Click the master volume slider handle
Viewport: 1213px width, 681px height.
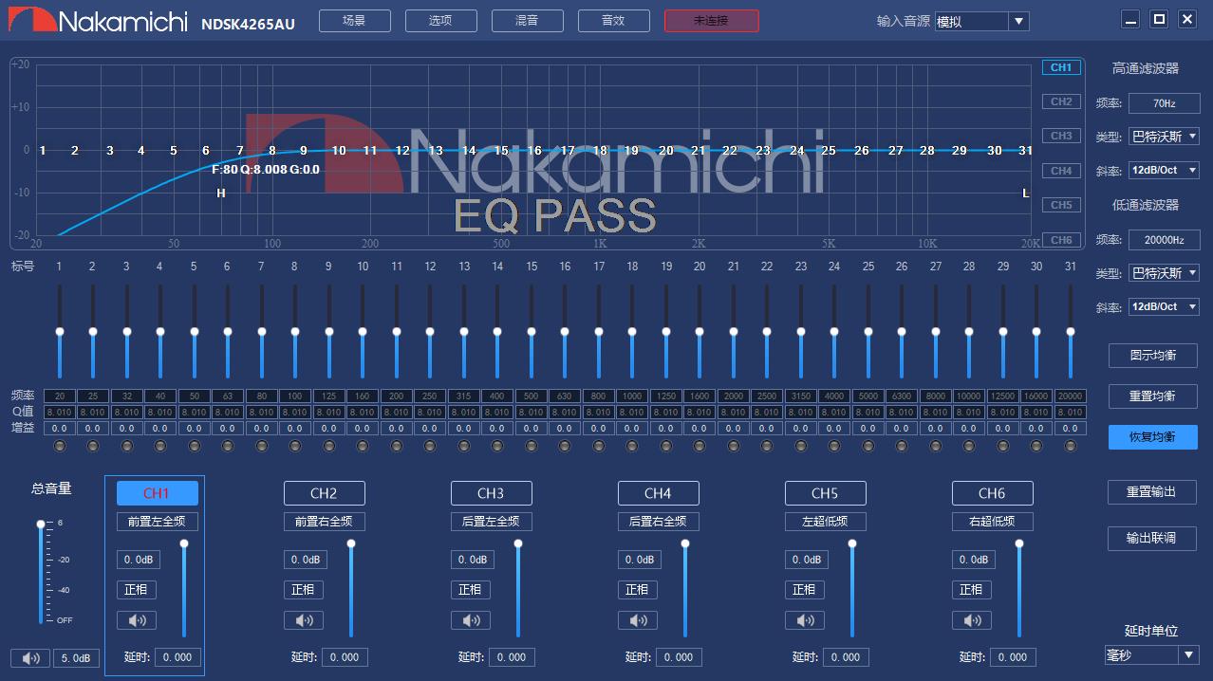click(x=41, y=524)
